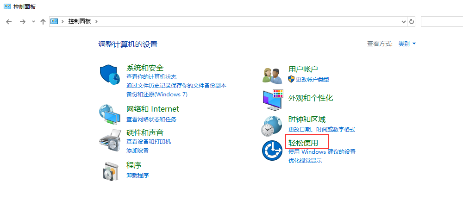Screen dimensions: 463x220
Task: Click the 卸载程序 link
Action: click(138, 176)
